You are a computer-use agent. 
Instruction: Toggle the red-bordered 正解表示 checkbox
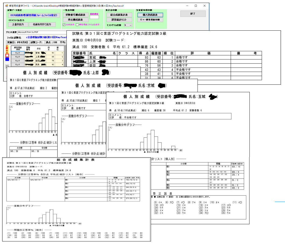[7, 55]
